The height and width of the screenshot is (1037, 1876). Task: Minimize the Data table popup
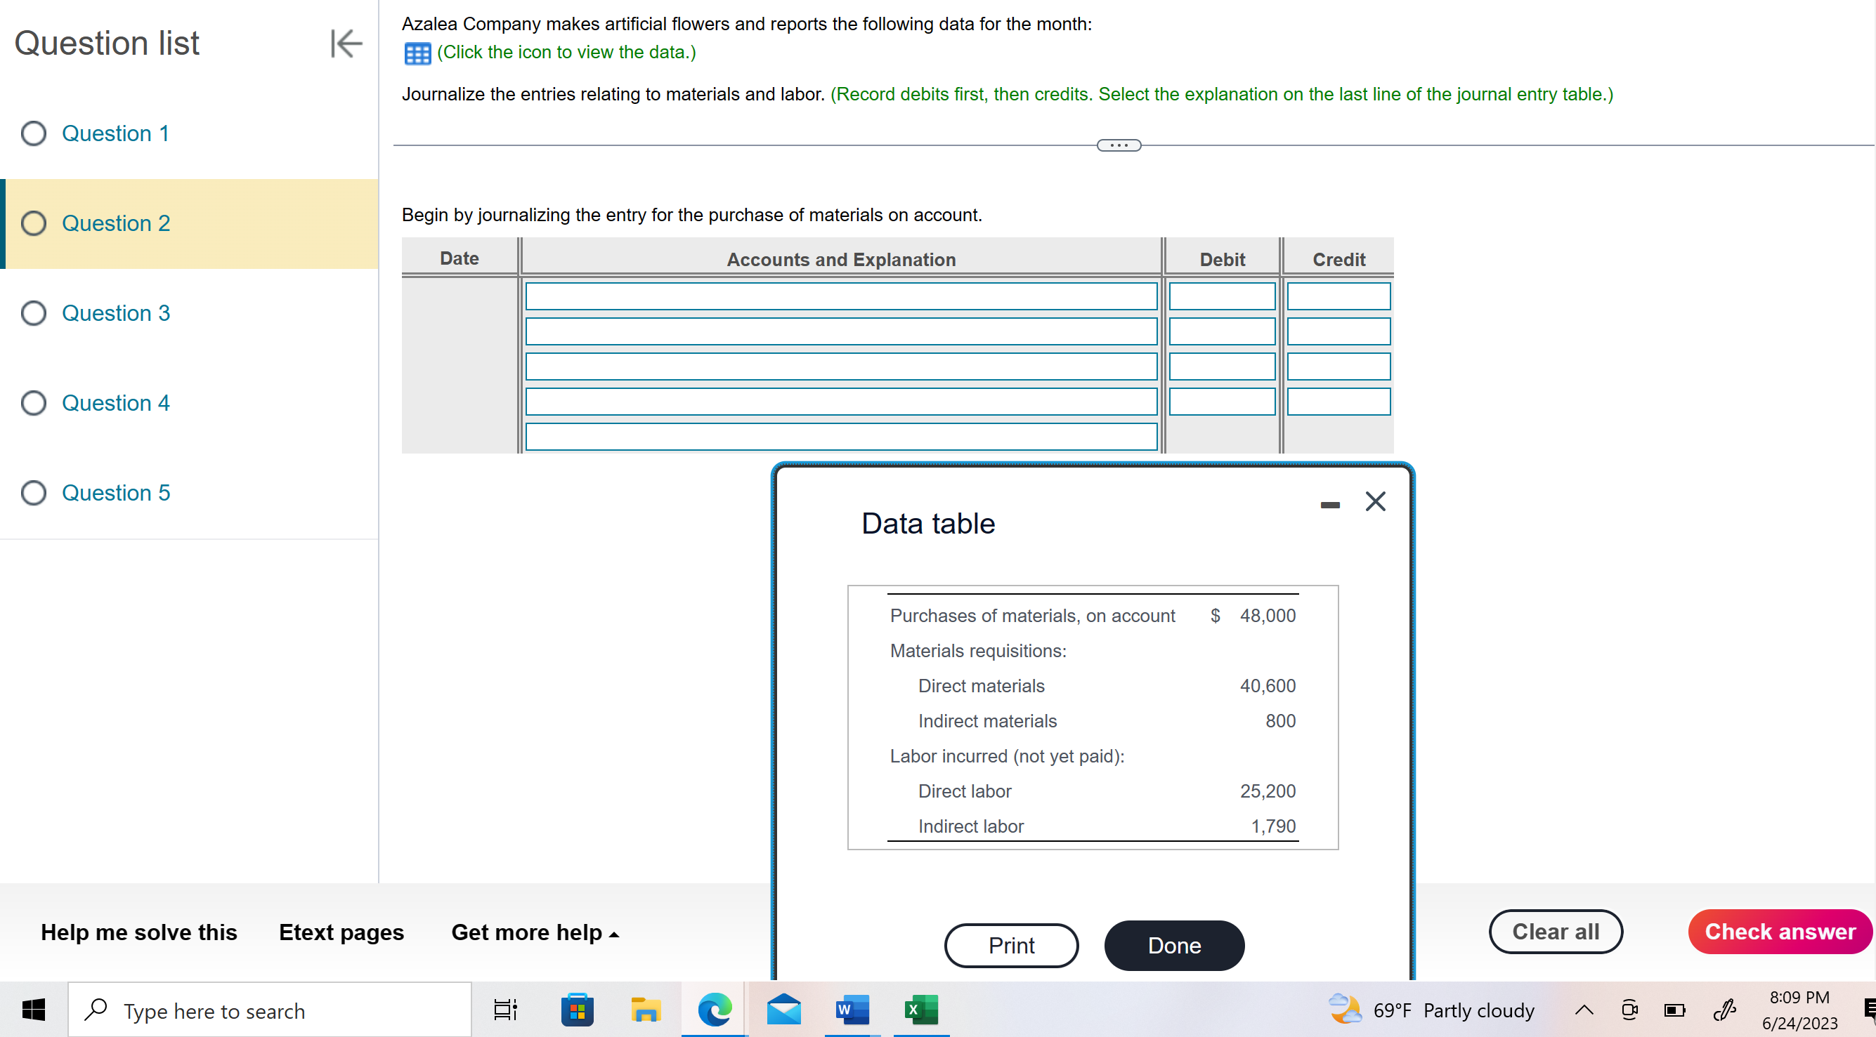point(1330,504)
